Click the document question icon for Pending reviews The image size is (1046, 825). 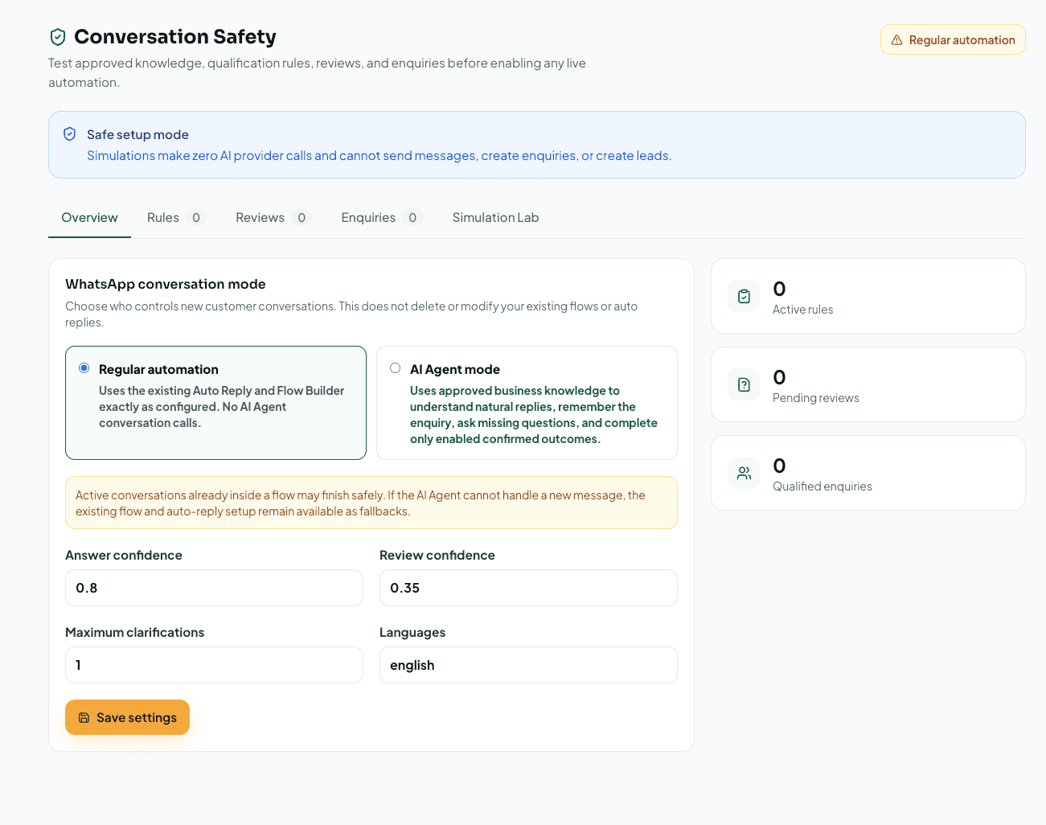(744, 384)
